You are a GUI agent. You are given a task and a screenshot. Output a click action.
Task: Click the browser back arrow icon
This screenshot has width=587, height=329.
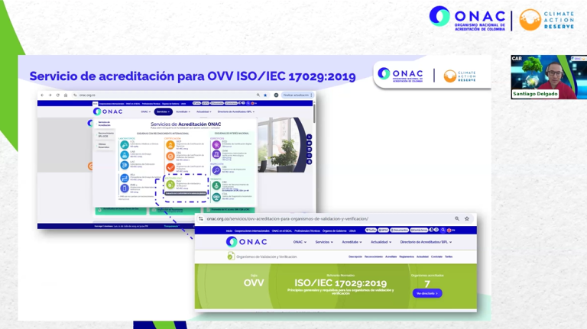(43, 95)
